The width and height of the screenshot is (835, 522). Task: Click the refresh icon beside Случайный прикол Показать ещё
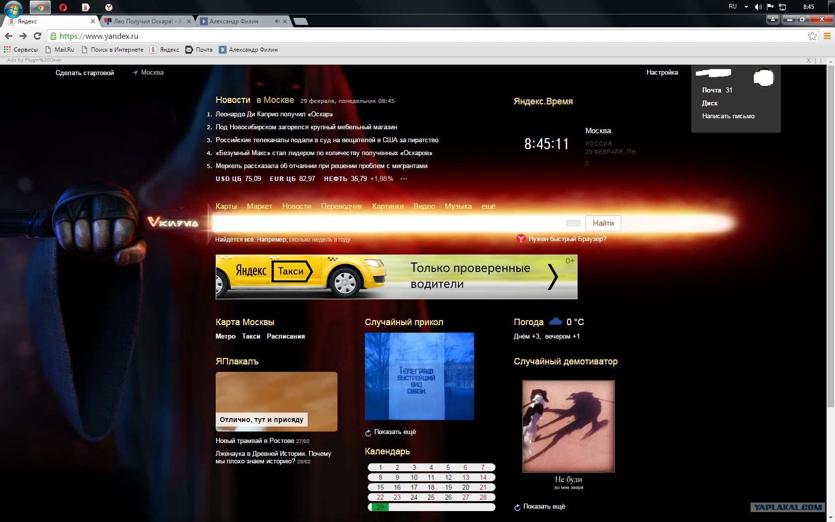tap(368, 433)
